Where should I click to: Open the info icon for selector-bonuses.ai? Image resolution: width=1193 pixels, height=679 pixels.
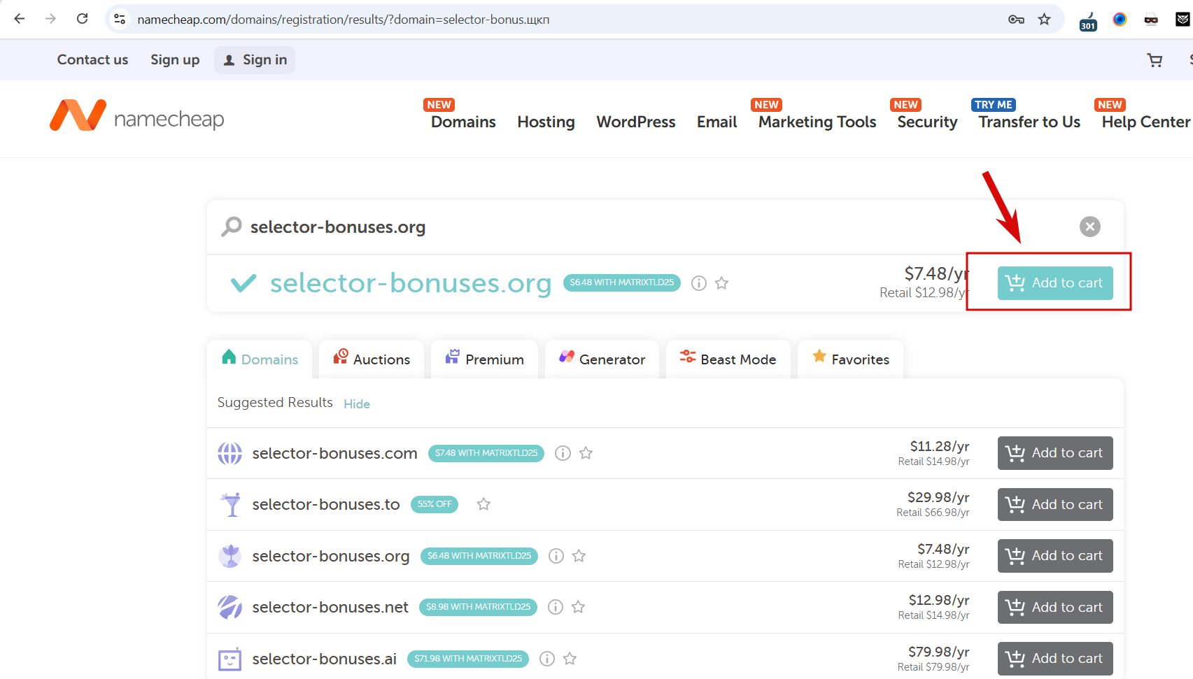point(547,659)
